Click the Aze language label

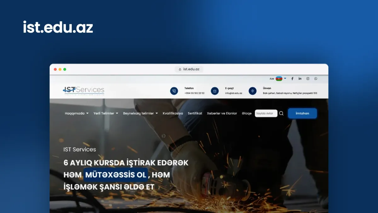(272, 79)
